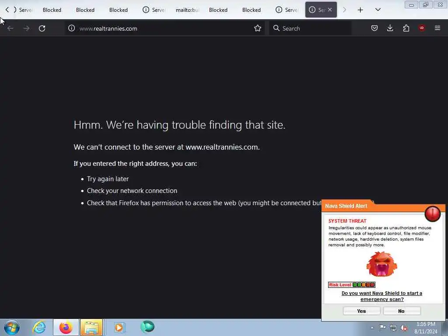Screen dimensions: 448x336
Task: Click 'Check your network connection' text
Action: click(x=132, y=191)
